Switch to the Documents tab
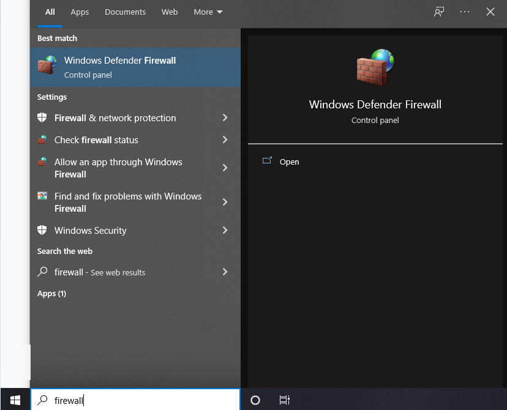 point(125,11)
